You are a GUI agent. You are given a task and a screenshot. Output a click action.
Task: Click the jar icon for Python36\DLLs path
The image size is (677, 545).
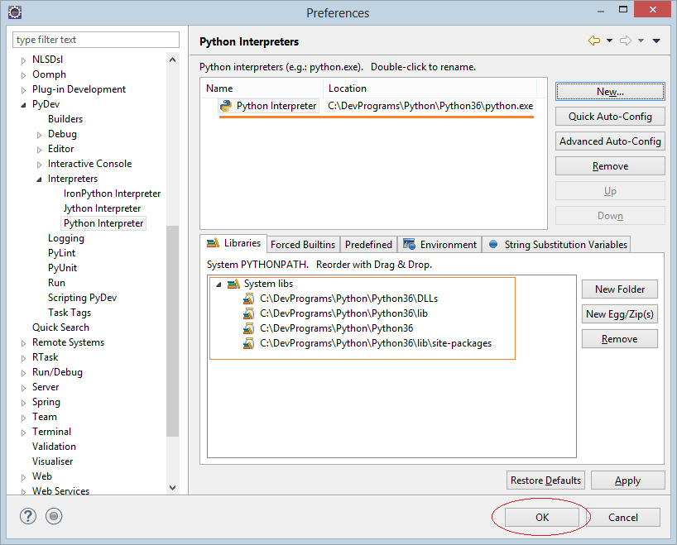pyautogui.click(x=248, y=299)
